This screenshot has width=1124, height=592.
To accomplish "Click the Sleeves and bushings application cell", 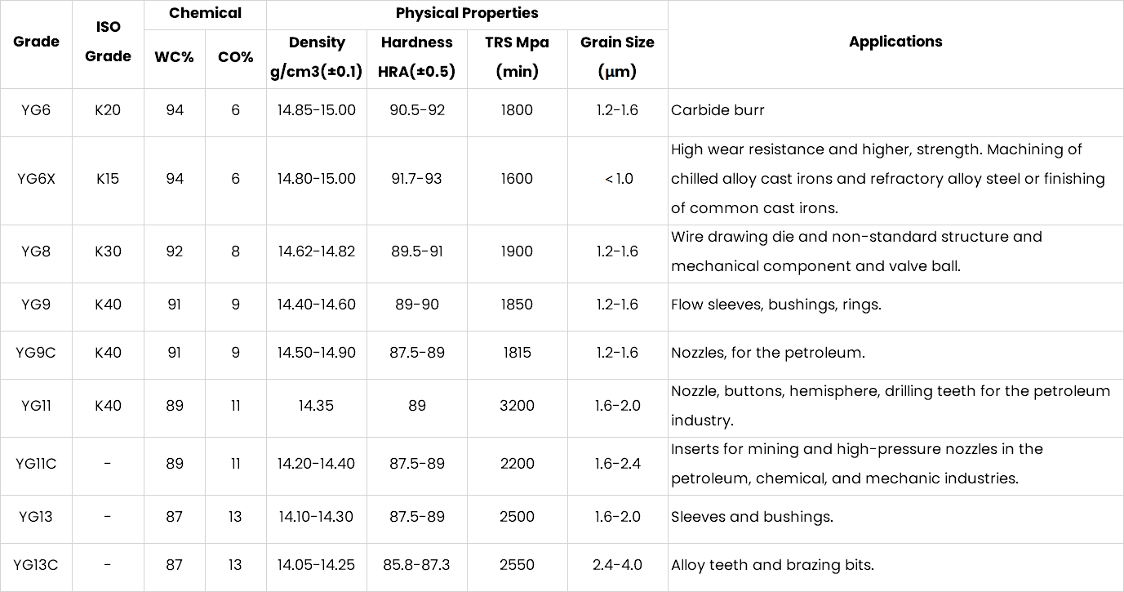I will click(x=752, y=517).
